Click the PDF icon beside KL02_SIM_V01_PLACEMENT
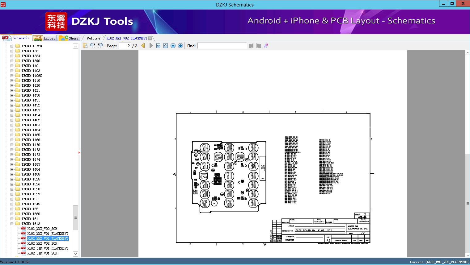Viewport: 470px width, 265px height. [x=23, y=248]
